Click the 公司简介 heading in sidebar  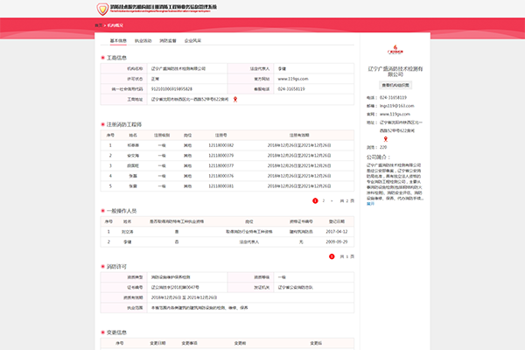[x=378, y=157]
